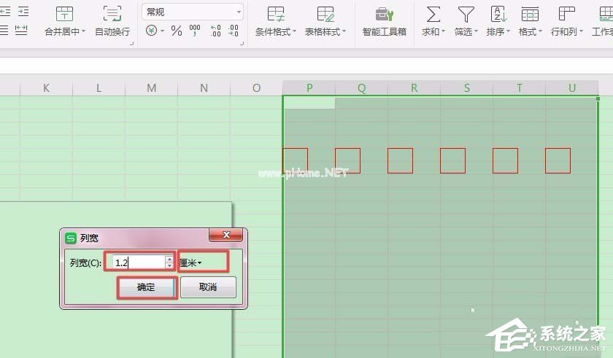Open Table Style (表格样式) options
Screen dimensions: 613x358
pos(325,14)
